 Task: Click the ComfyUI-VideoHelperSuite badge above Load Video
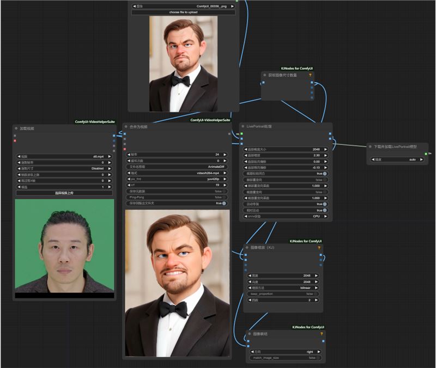(x=95, y=121)
